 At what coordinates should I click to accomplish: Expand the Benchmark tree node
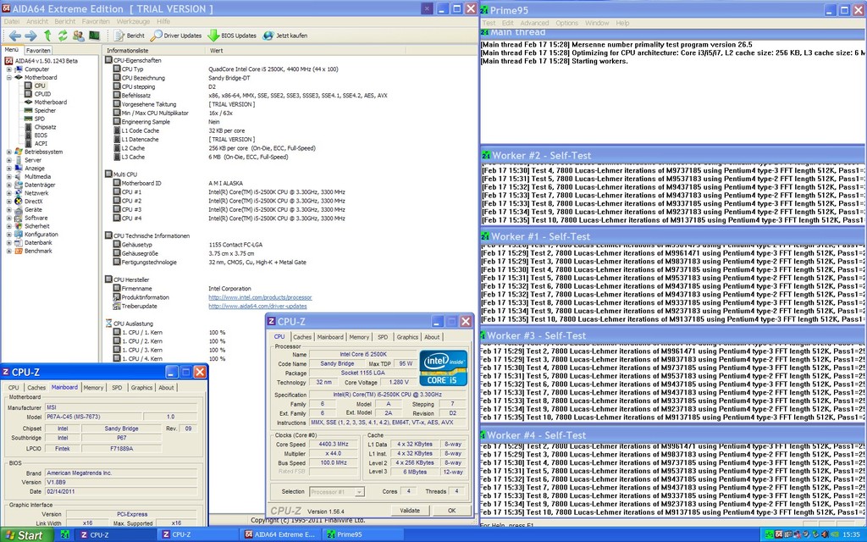pos(8,251)
